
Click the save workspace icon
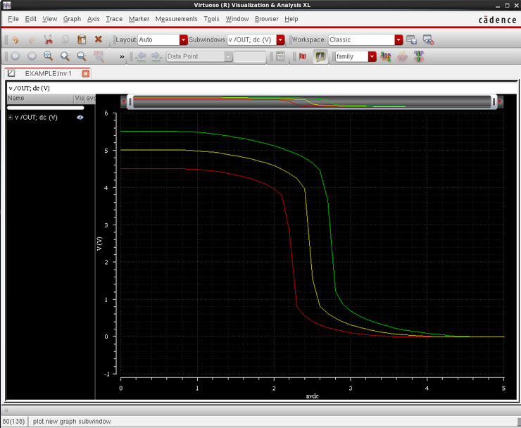coord(412,40)
